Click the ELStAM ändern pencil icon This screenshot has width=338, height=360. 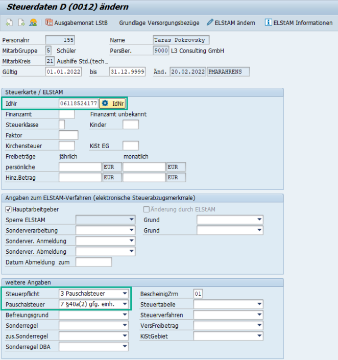(210, 22)
